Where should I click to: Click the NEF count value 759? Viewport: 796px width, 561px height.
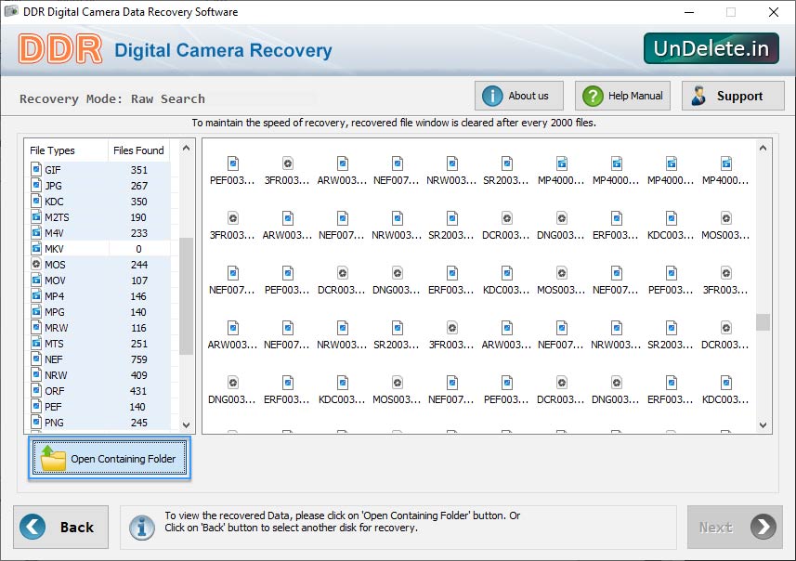click(x=138, y=359)
